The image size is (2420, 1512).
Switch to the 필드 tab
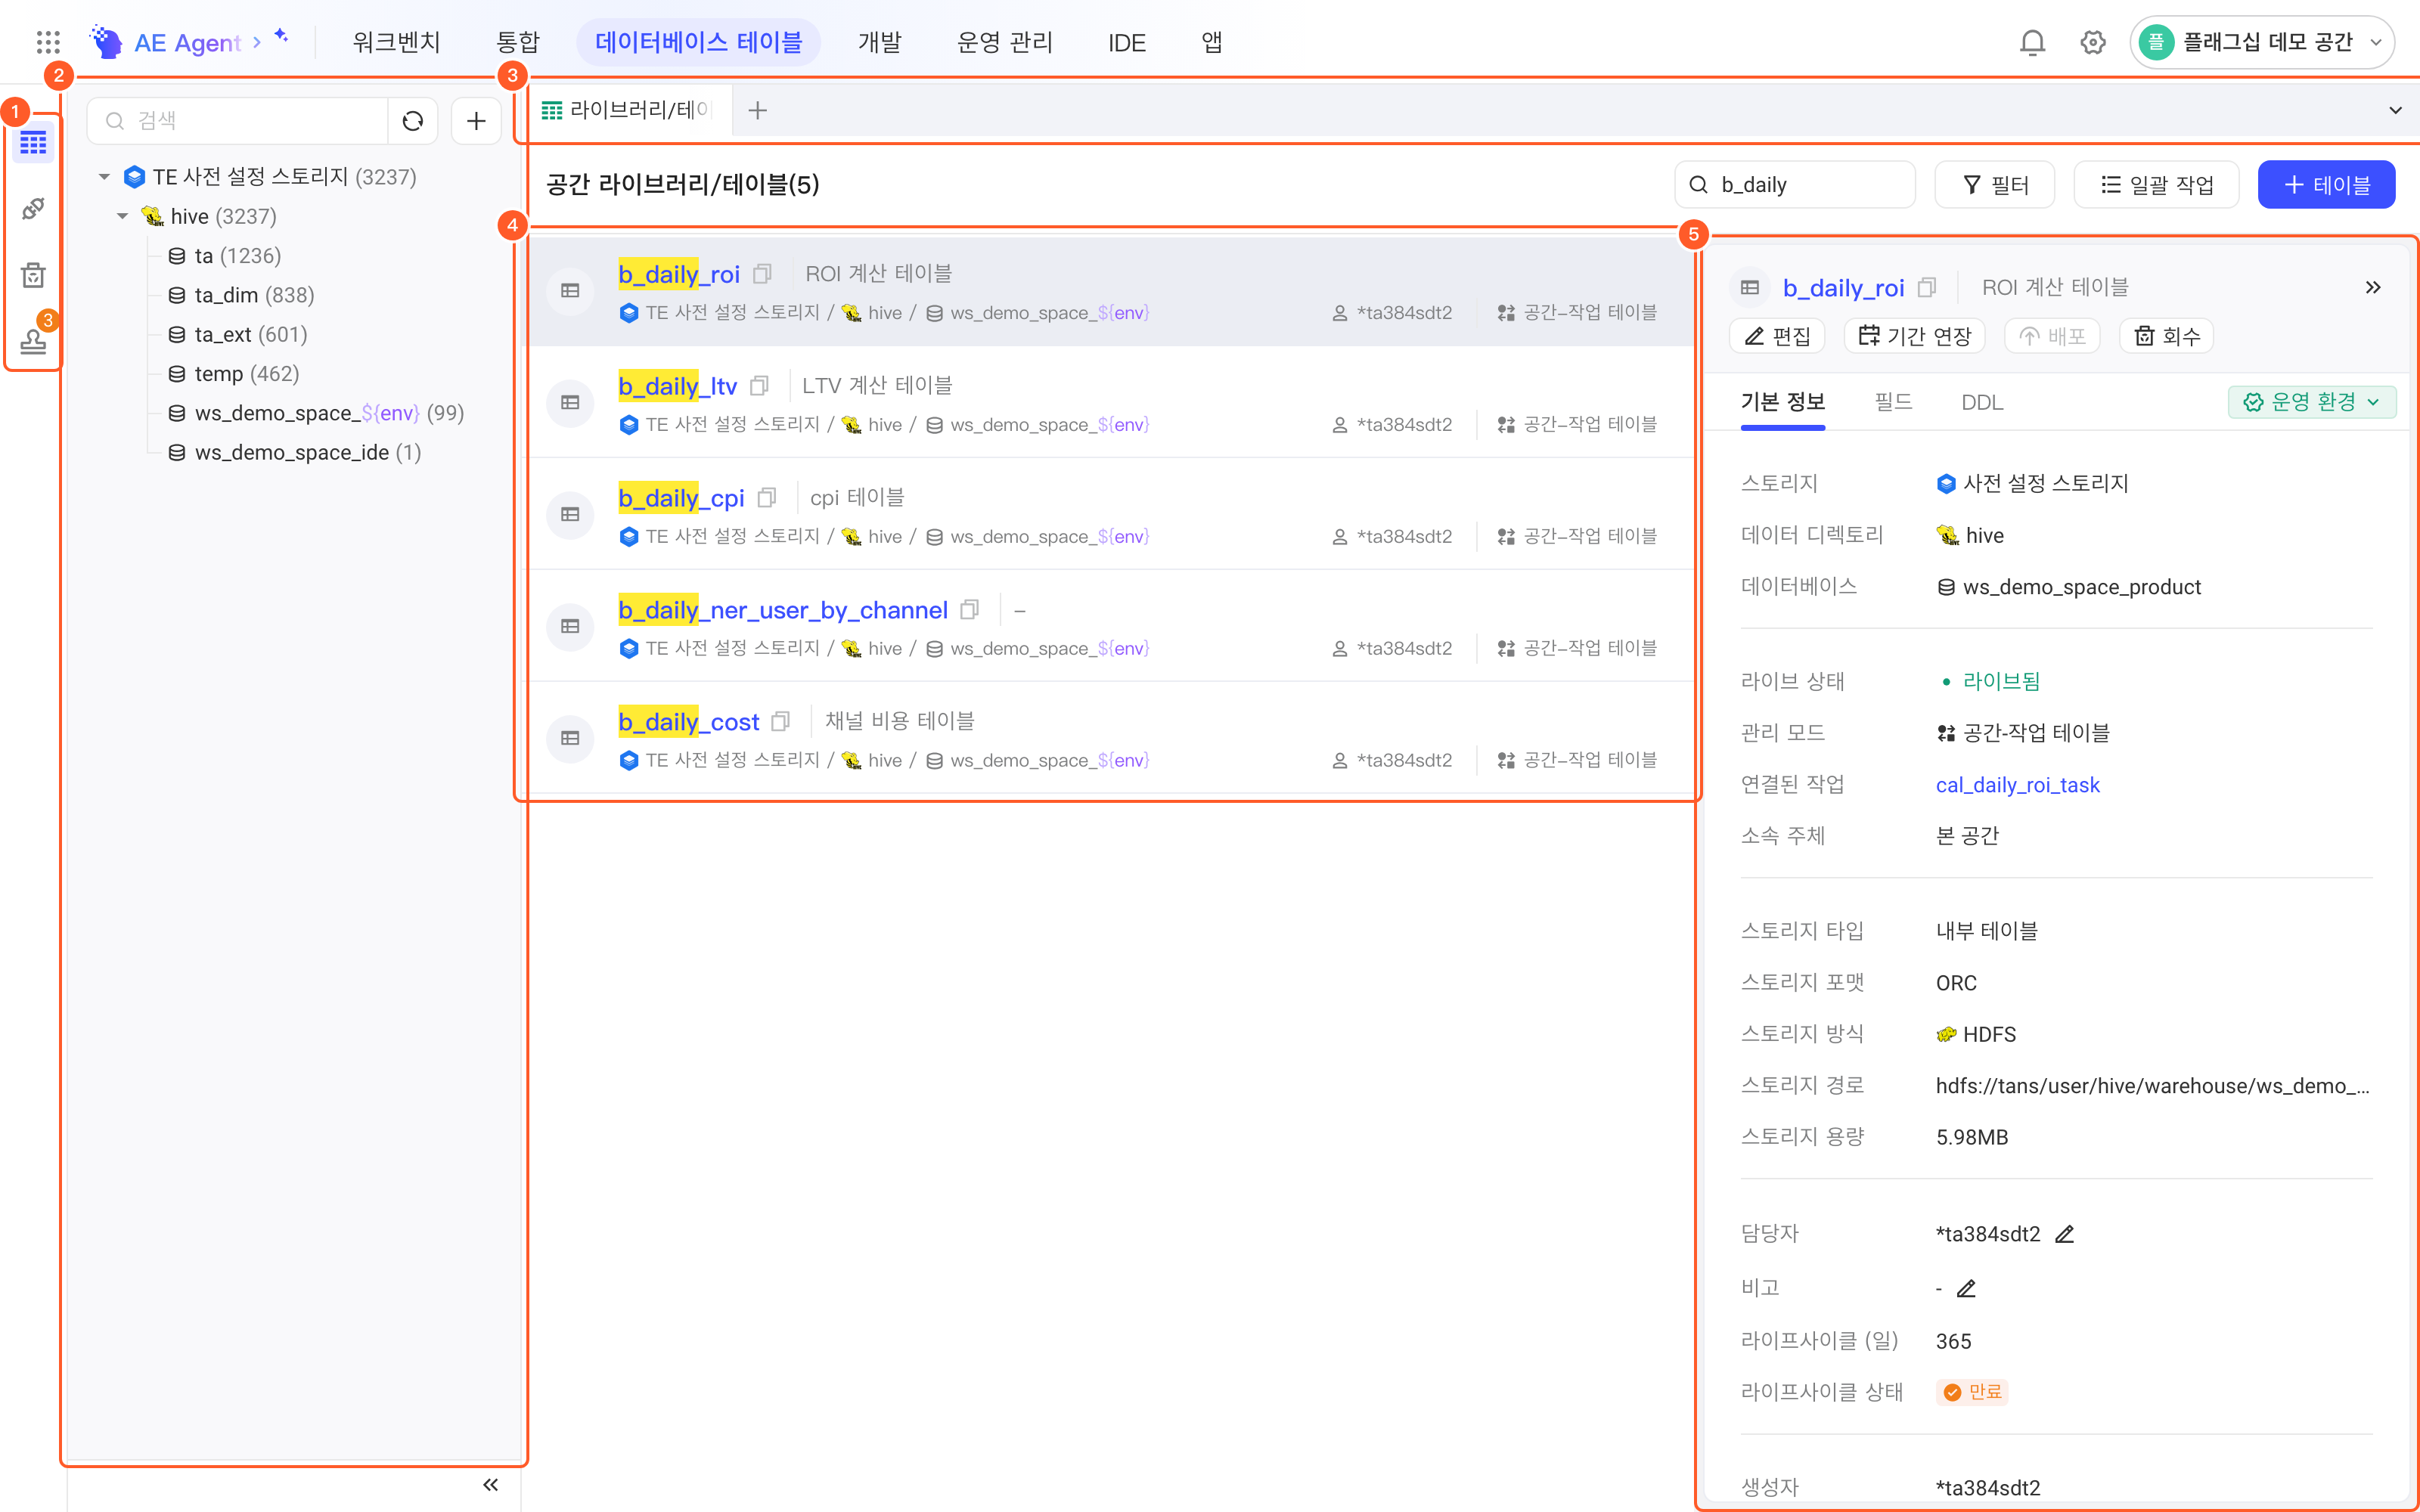(1892, 402)
